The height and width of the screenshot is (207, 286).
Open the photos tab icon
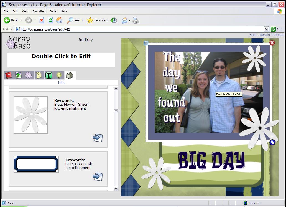tap(19, 75)
